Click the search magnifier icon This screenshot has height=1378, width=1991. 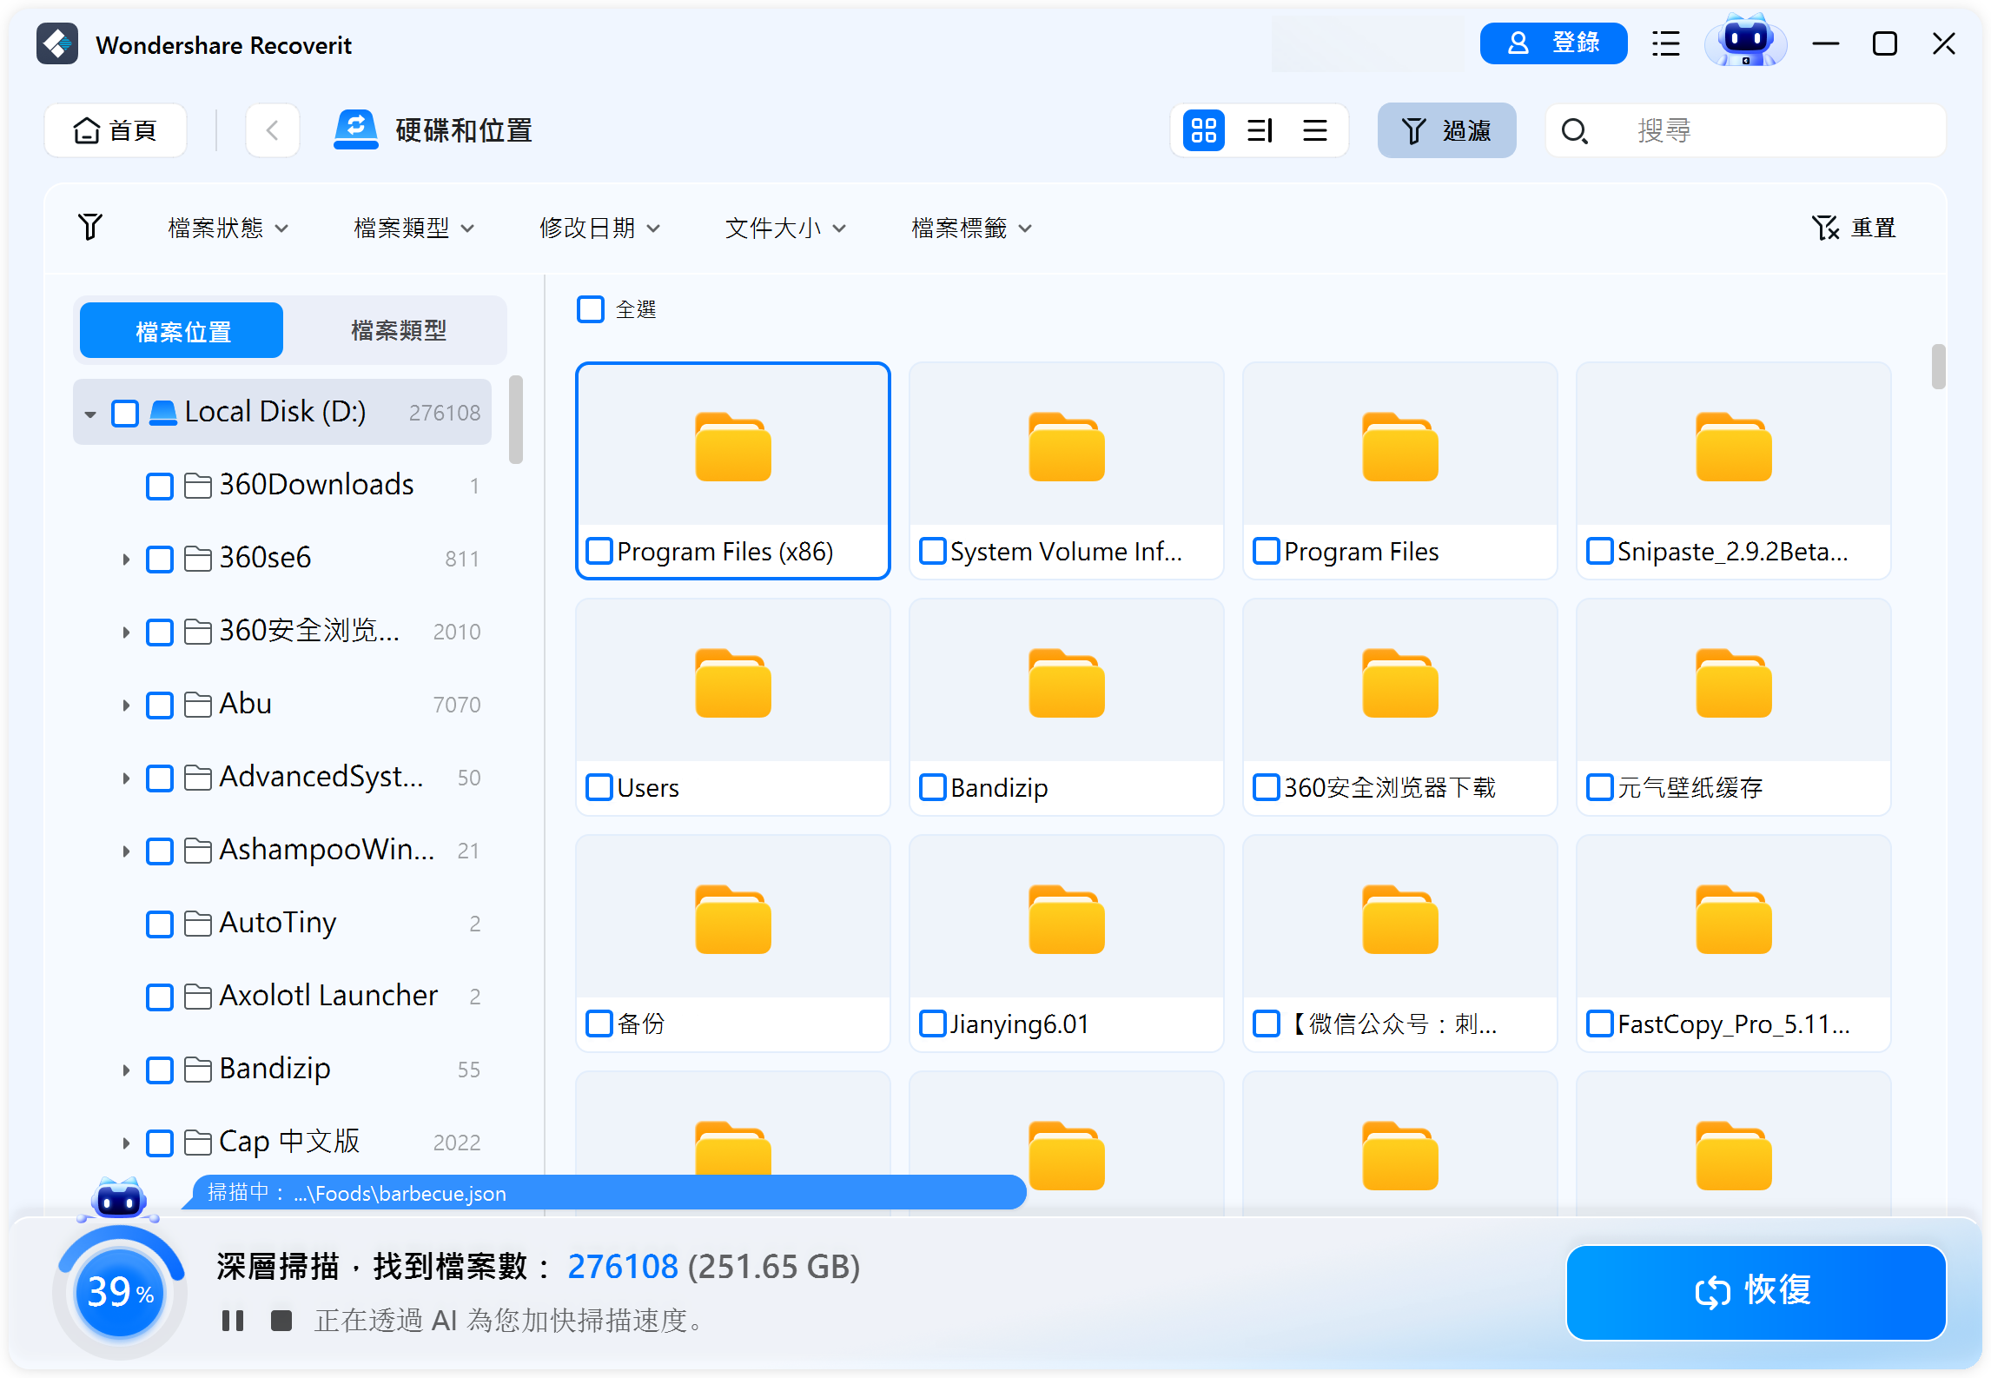point(1574,131)
